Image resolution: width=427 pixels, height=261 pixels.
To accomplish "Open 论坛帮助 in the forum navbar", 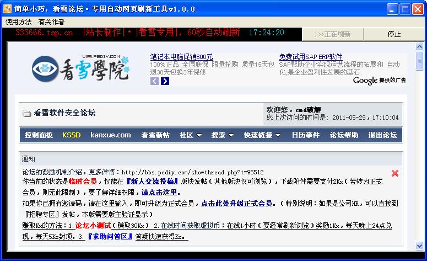I will point(344,135).
